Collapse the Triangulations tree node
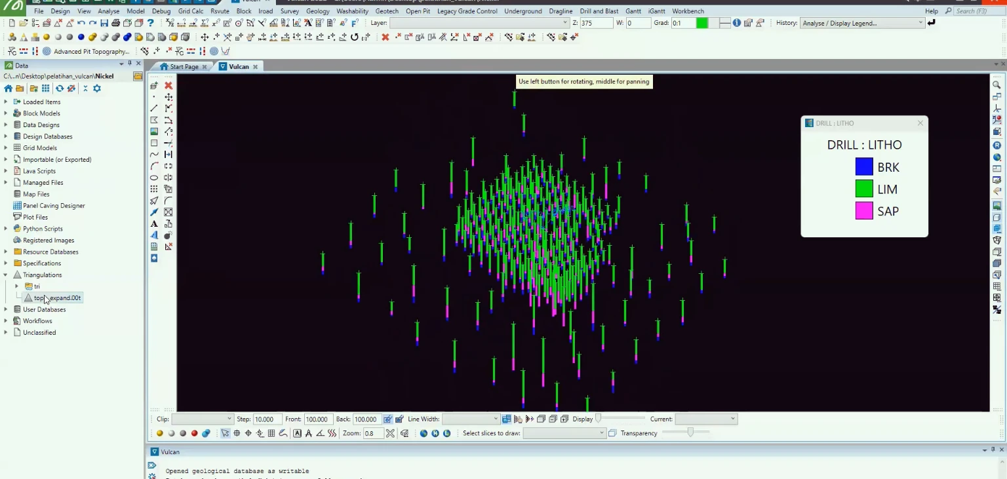This screenshot has height=479, width=1007. [x=6, y=275]
